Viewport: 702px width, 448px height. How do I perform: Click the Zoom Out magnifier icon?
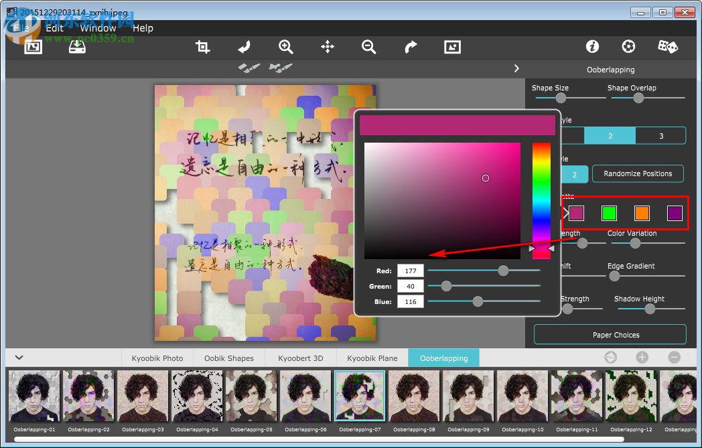368,47
